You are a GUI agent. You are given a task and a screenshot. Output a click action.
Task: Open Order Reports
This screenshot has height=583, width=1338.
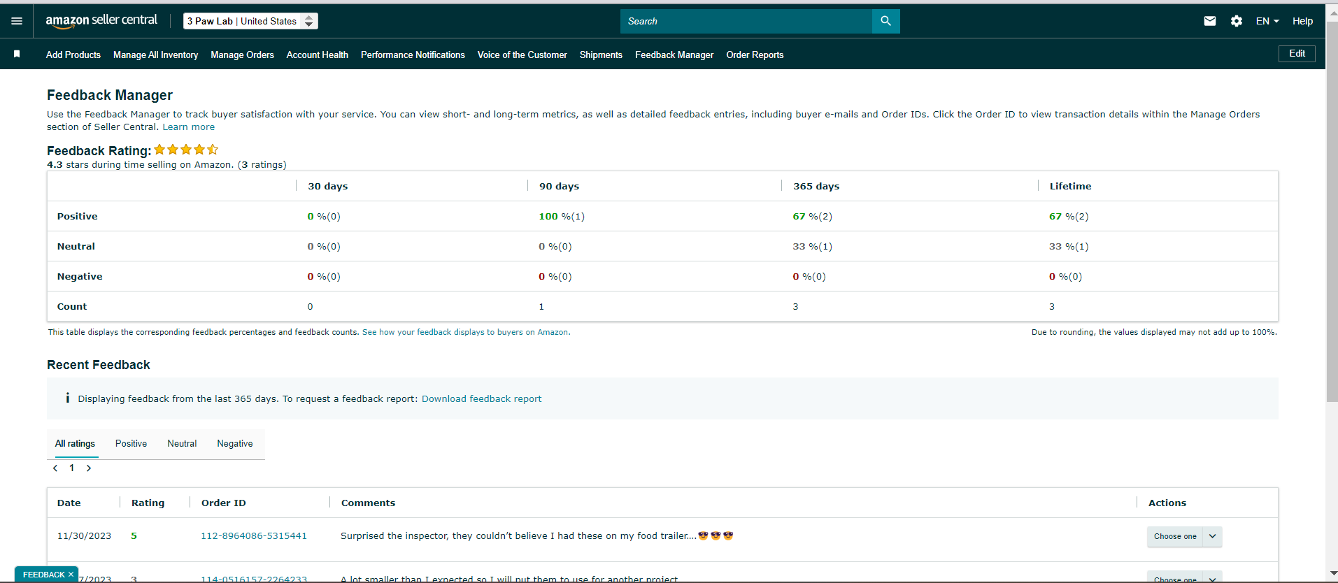755,55
